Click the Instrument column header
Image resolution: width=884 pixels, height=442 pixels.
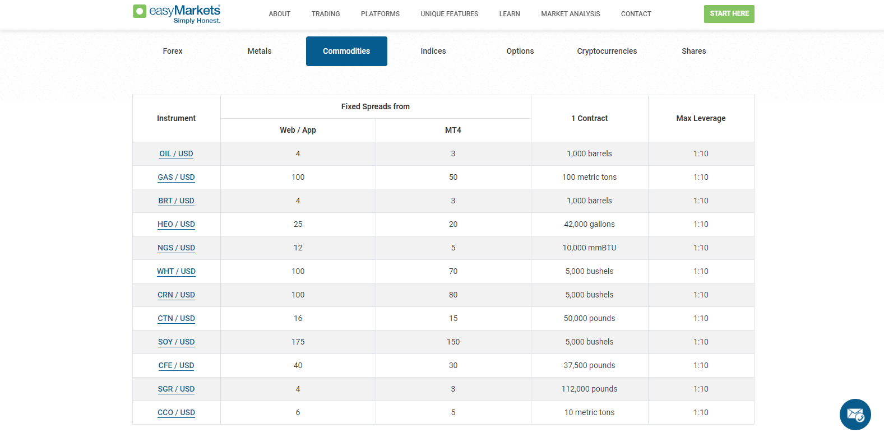tap(176, 118)
